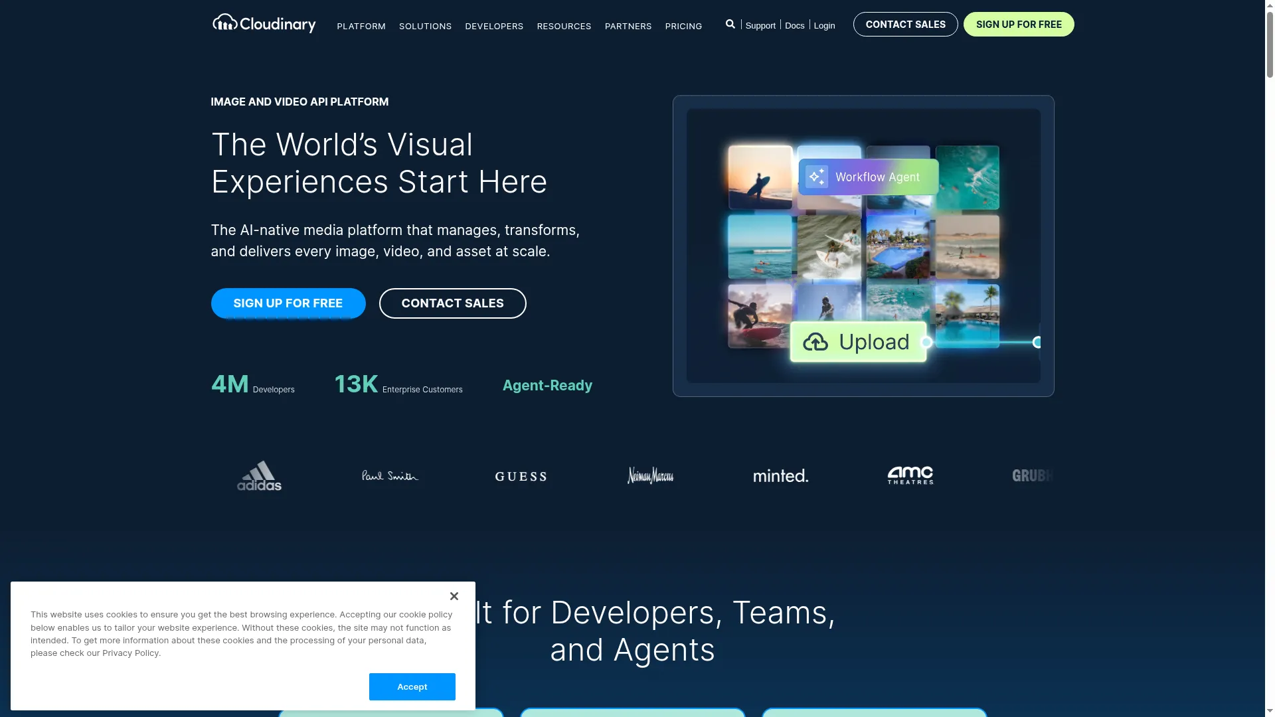Open the Partners menu
The image size is (1275, 717).
[628, 26]
